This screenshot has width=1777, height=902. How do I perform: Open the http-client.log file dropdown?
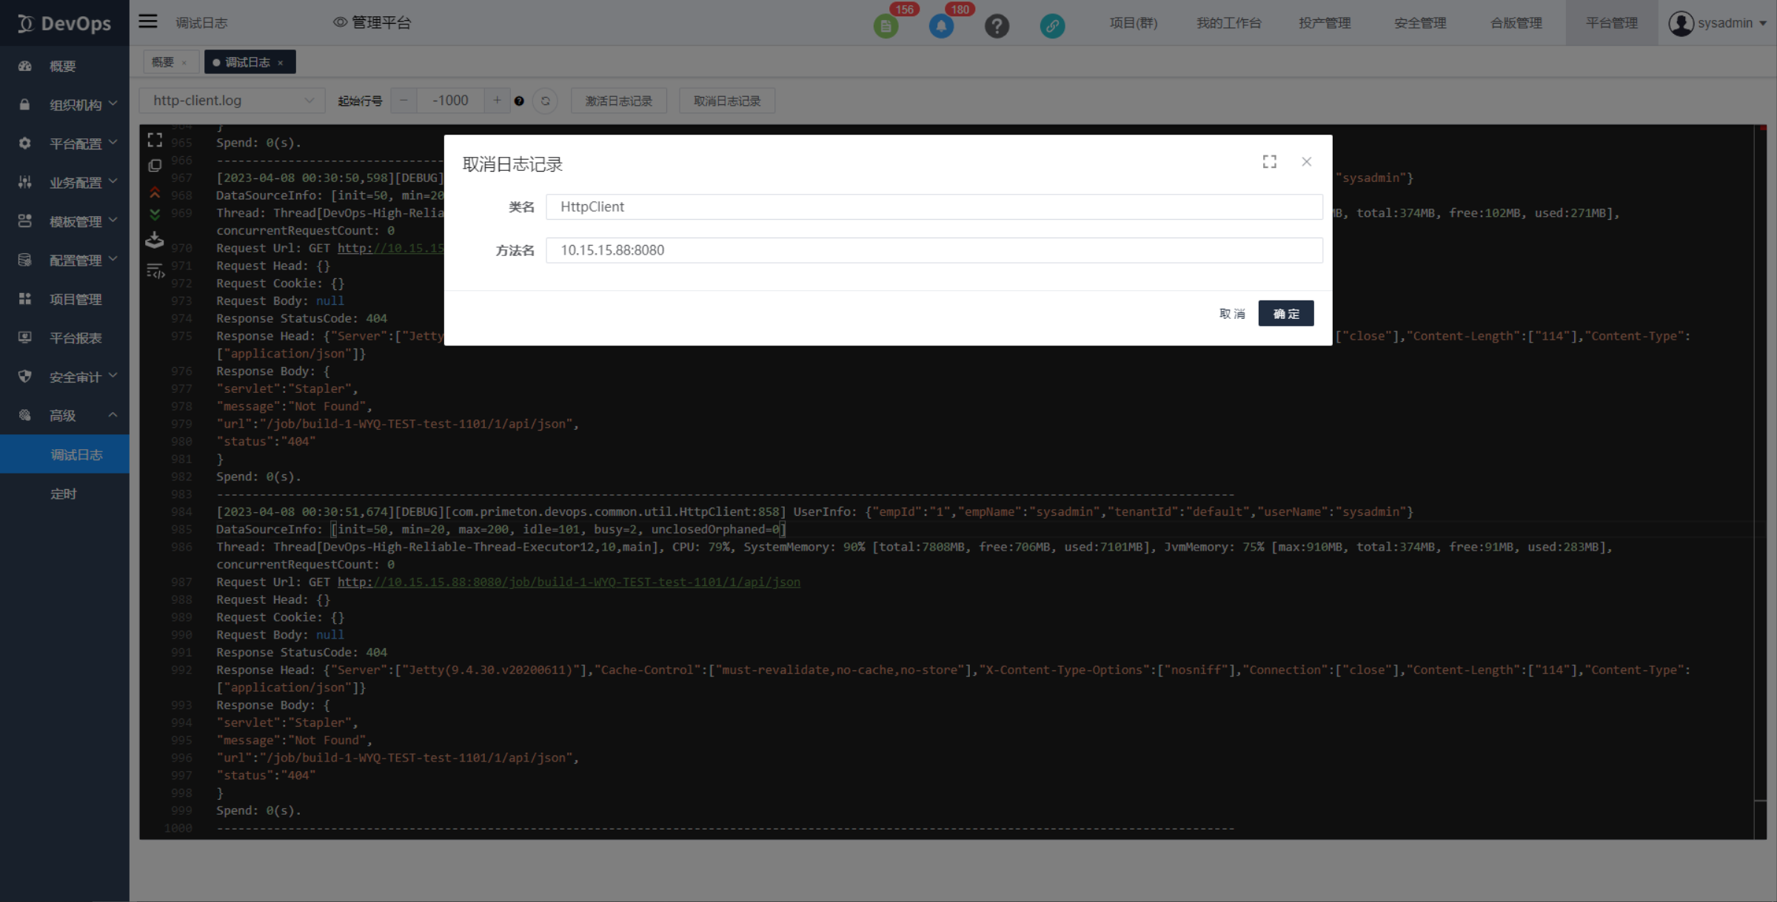pyautogui.click(x=232, y=101)
